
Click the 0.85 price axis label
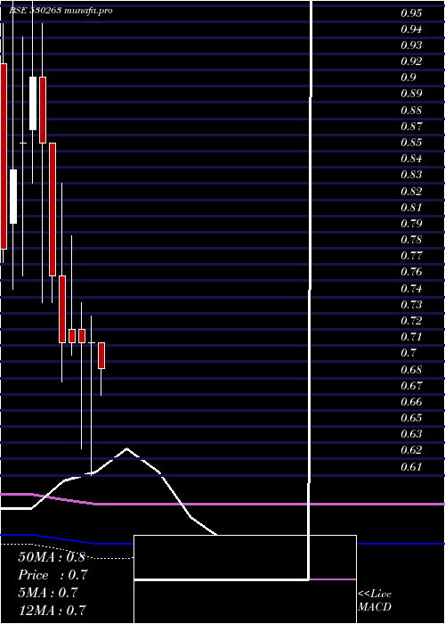click(x=411, y=143)
